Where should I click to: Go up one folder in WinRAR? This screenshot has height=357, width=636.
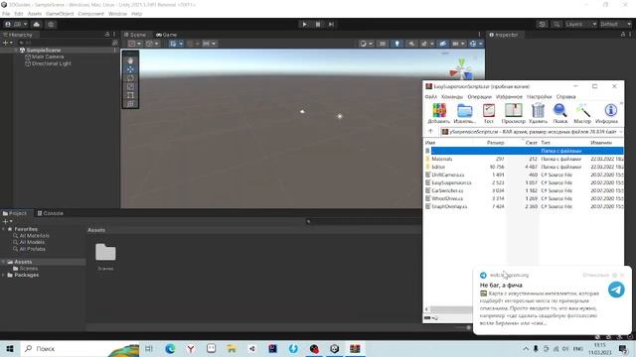(x=430, y=132)
